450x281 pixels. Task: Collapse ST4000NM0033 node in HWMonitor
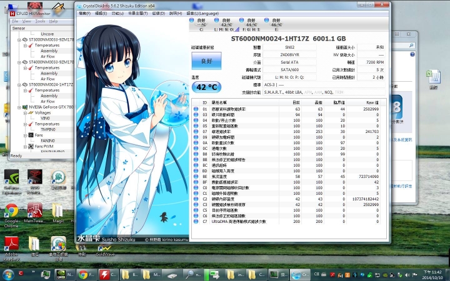(19, 62)
